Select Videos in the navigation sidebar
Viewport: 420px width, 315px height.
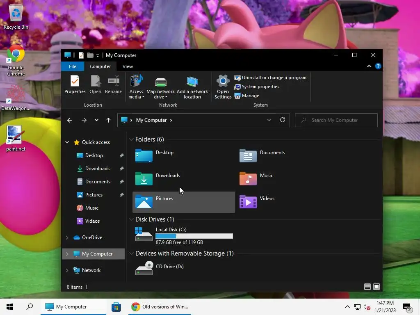[92, 221]
